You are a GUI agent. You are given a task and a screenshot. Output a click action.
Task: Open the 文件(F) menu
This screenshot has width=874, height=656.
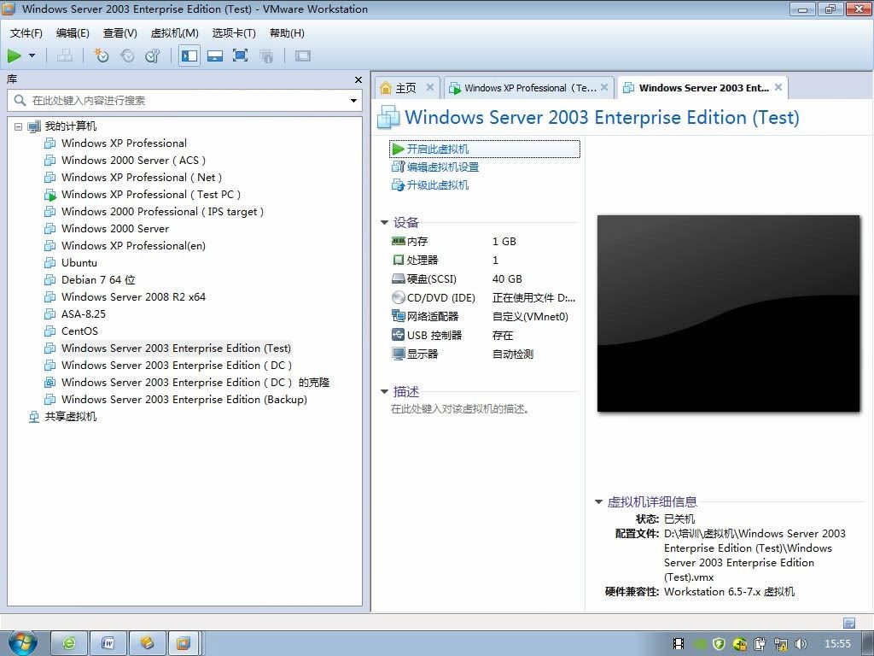pyautogui.click(x=26, y=33)
